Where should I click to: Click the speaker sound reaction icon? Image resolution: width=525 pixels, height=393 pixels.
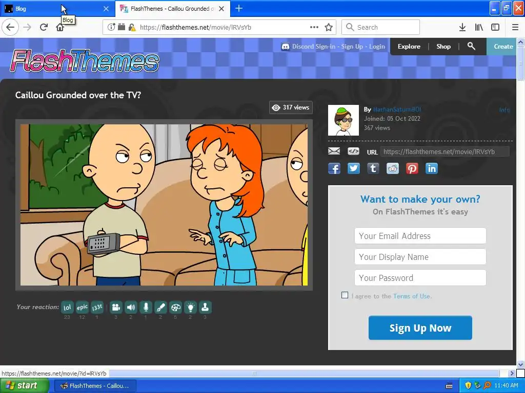click(x=131, y=308)
